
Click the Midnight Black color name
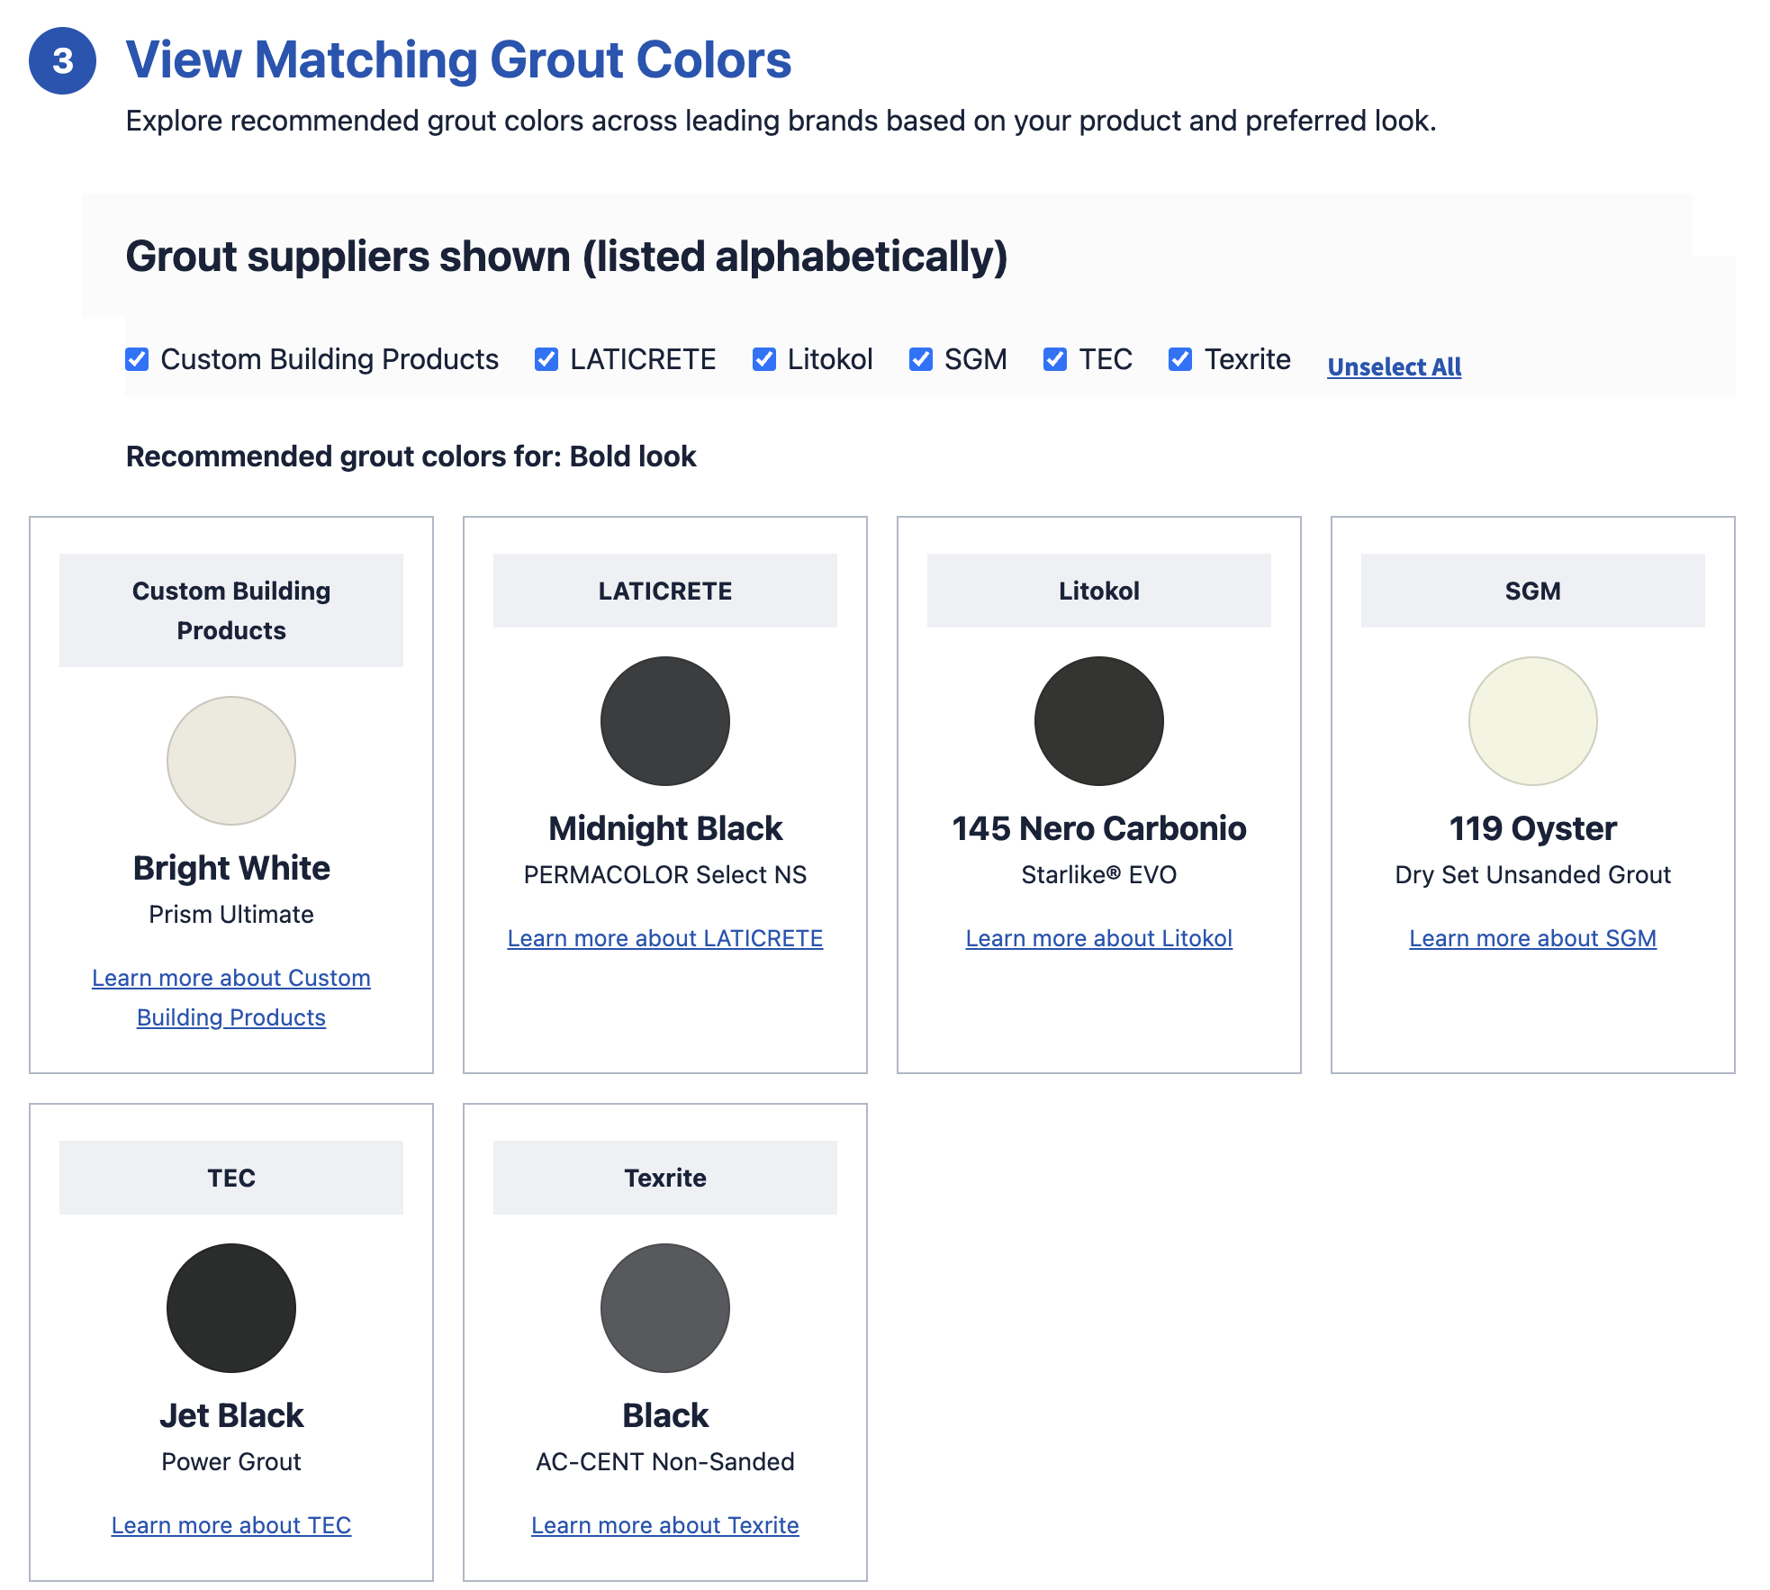[x=665, y=828]
